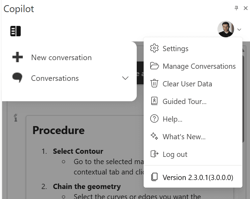The image size is (250, 199).
Task: Choose Log out from the menu
Action: coord(193,154)
